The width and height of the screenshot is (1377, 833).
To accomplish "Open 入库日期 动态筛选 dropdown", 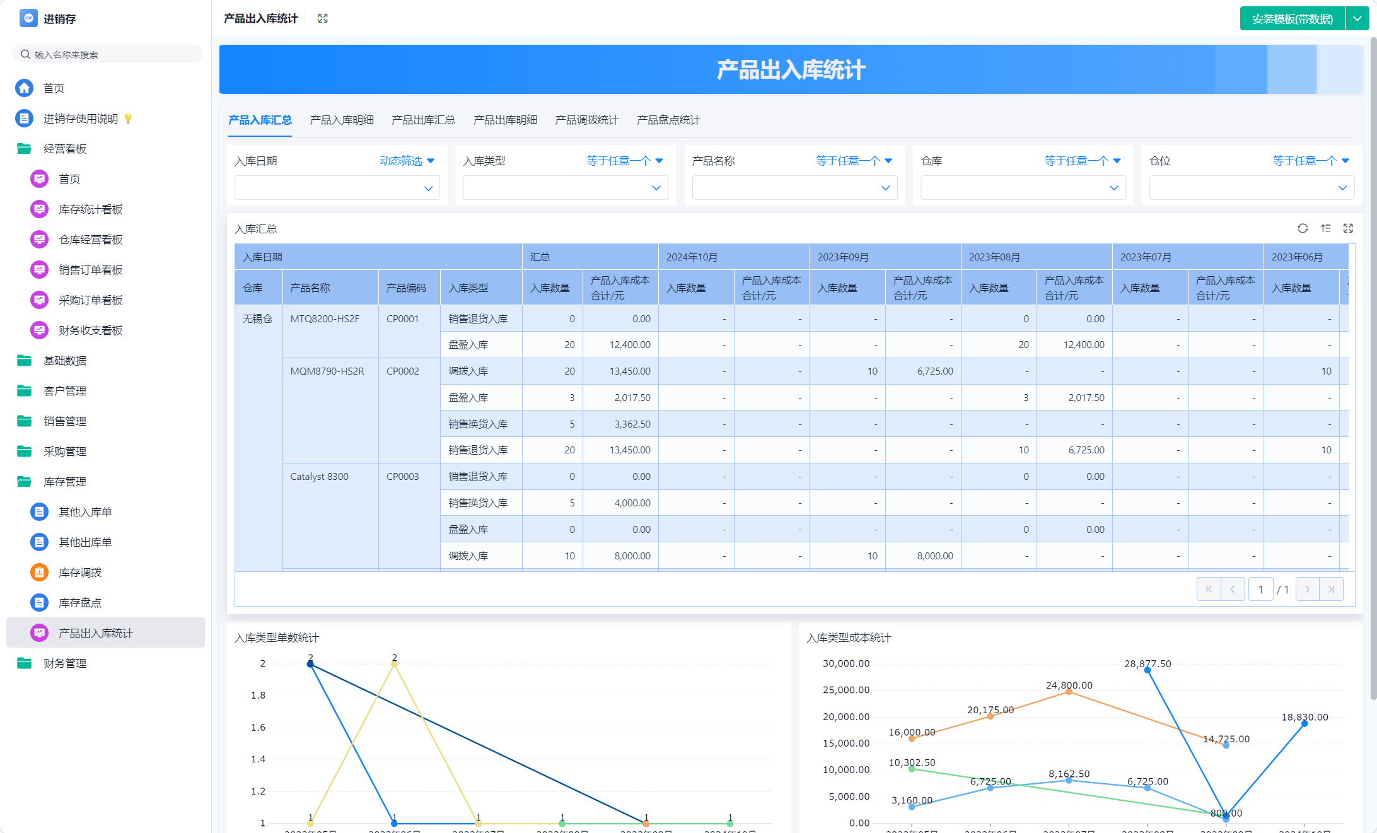I will tap(407, 161).
